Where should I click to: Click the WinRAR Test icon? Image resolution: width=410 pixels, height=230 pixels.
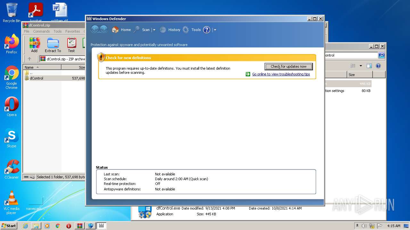point(71,45)
